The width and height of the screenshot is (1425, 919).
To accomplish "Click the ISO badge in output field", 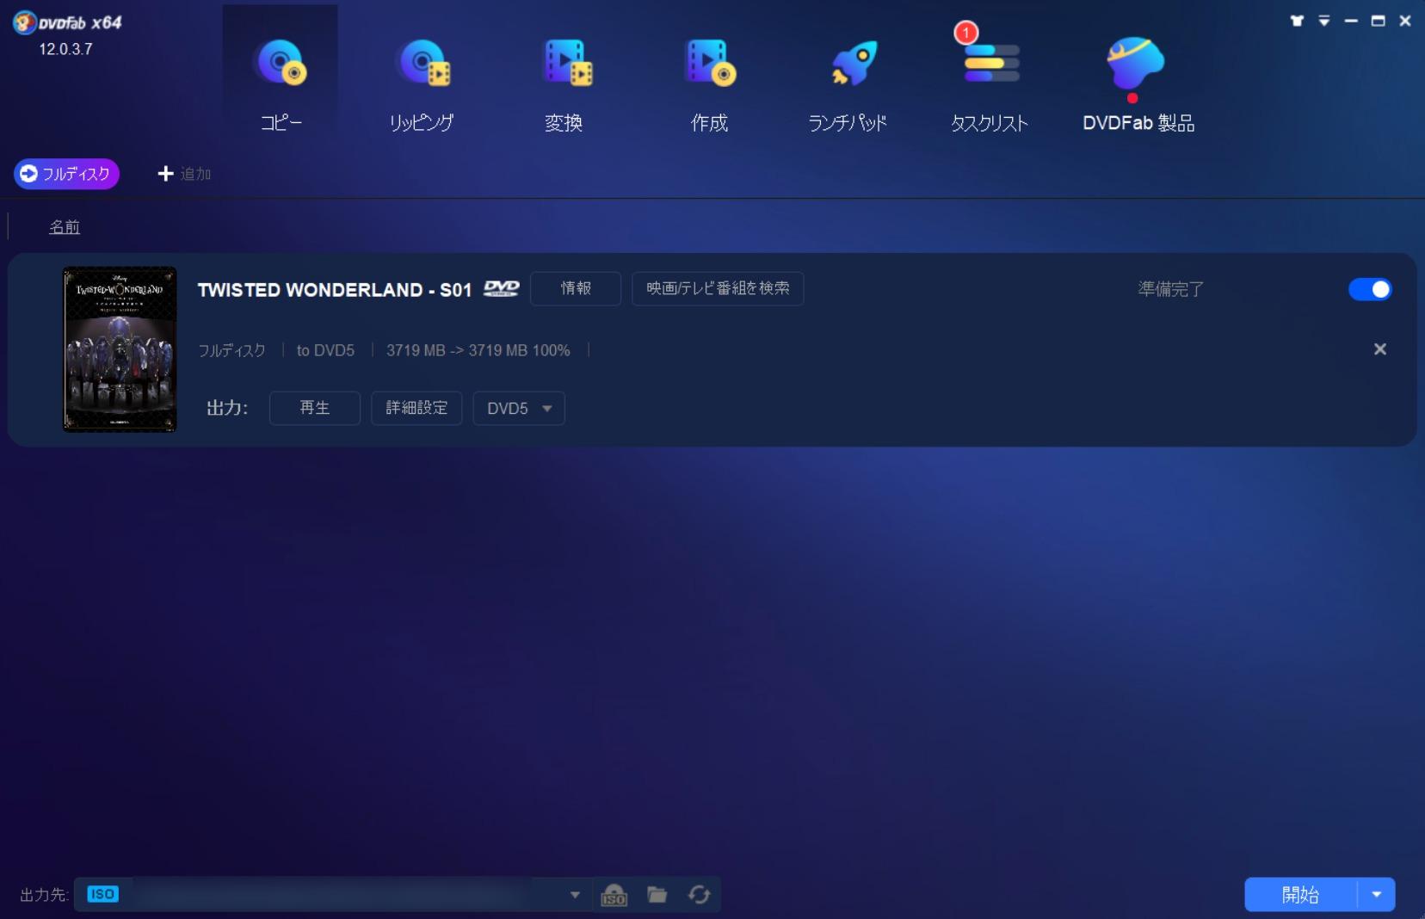I will coord(102,894).
